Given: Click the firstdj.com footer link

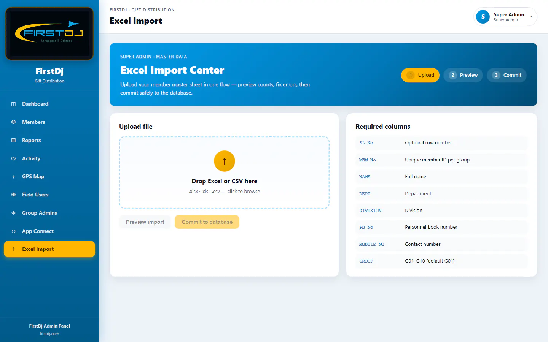Looking at the screenshot, I should pyautogui.click(x=49, y=334).
